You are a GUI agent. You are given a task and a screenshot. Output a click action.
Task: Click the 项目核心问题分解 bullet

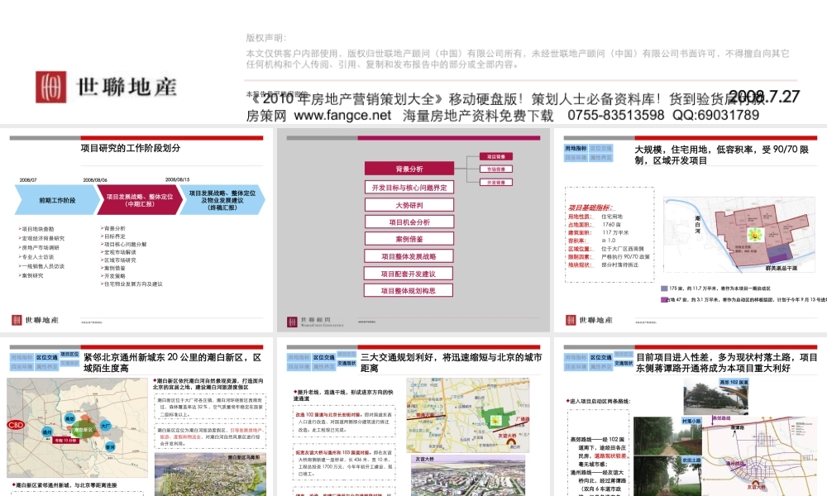click(x=124, y=244)
